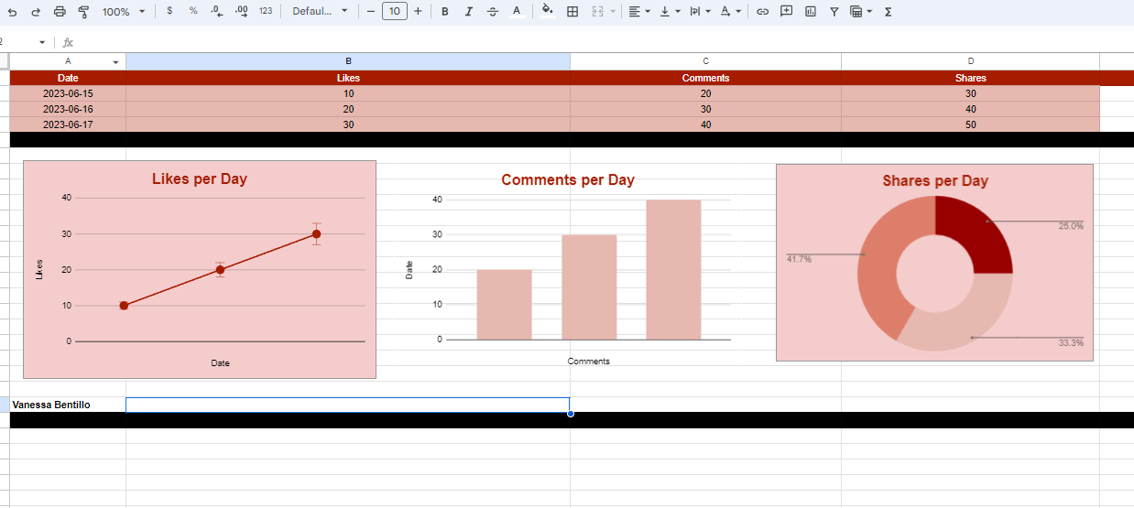Undo the last action

coord(12,12)
